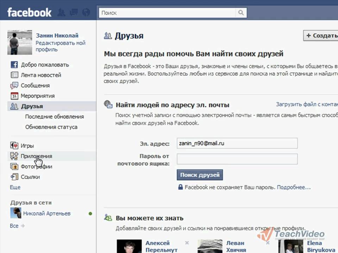Click Редактировать мой профиль link
338x253 pixels.
(x=61, y=46)
